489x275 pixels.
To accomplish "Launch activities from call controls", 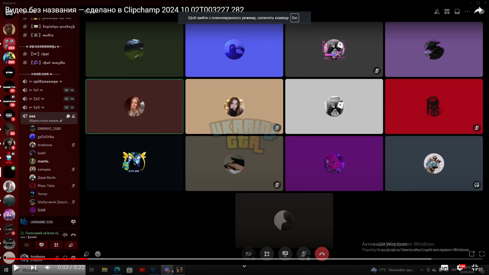I will click(267, 254).
